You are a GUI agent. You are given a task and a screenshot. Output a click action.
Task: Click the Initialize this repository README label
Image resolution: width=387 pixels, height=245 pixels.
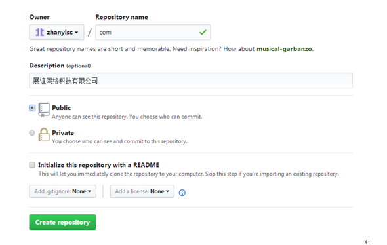[99, 165]
